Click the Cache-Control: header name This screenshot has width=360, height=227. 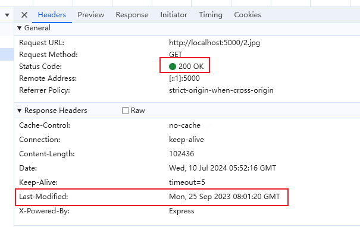[x=45, y=125]
